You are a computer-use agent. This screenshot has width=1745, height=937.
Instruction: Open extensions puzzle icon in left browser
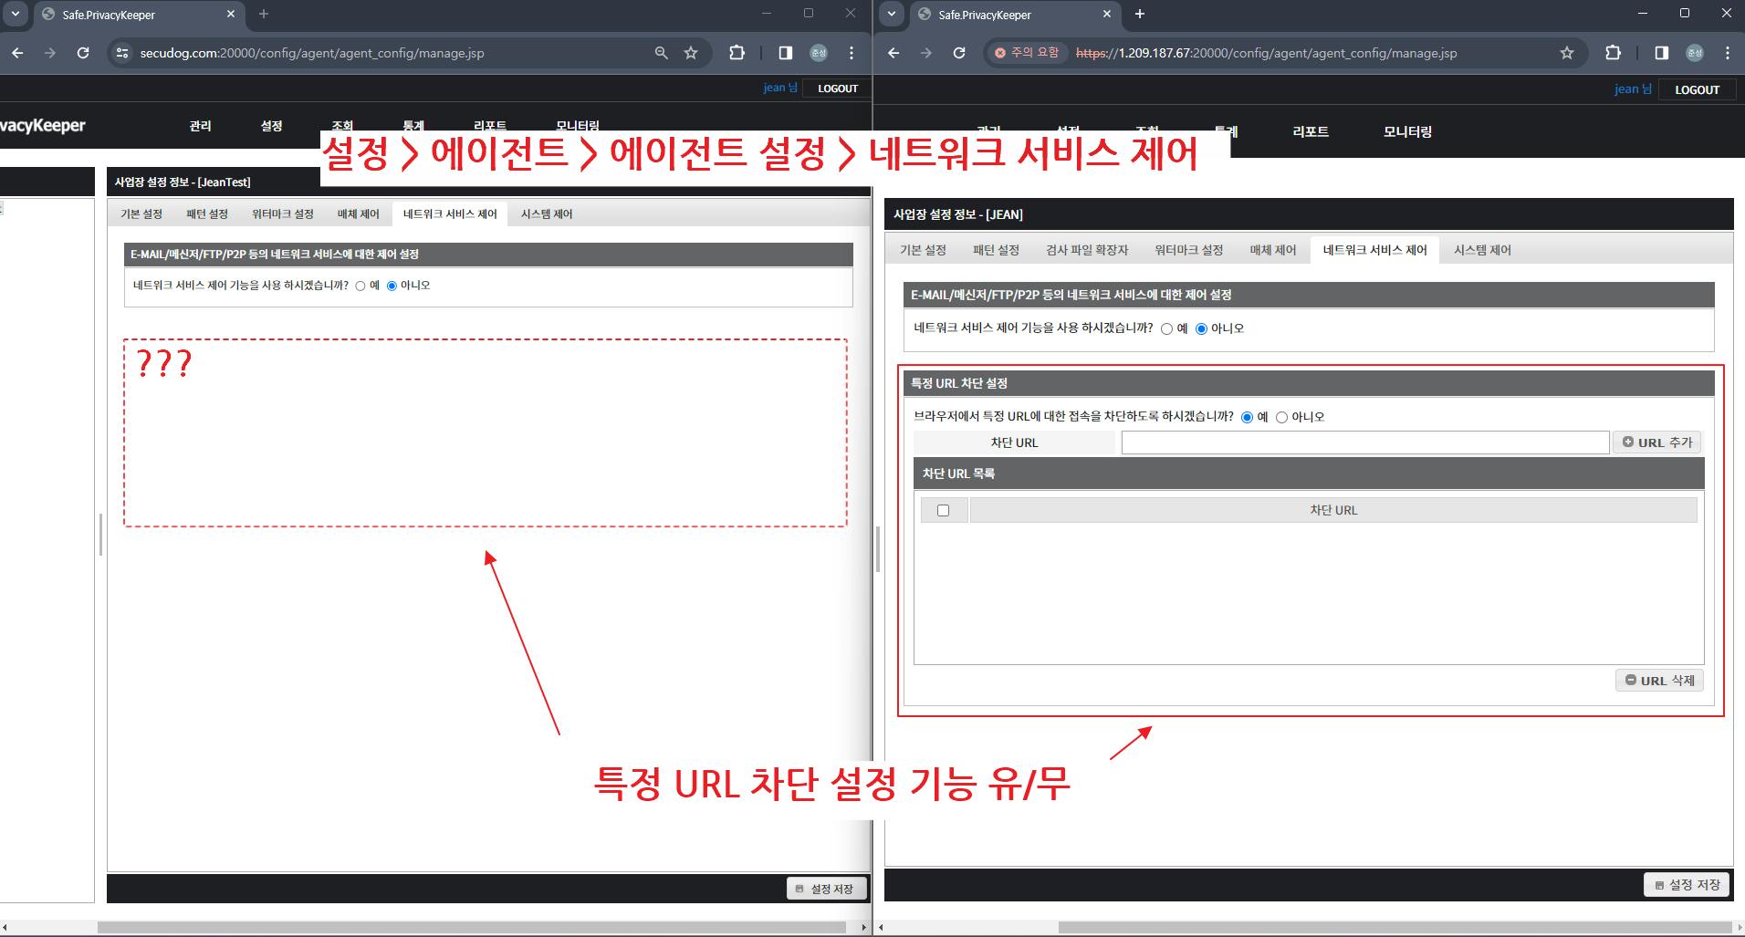pos(737,53)
